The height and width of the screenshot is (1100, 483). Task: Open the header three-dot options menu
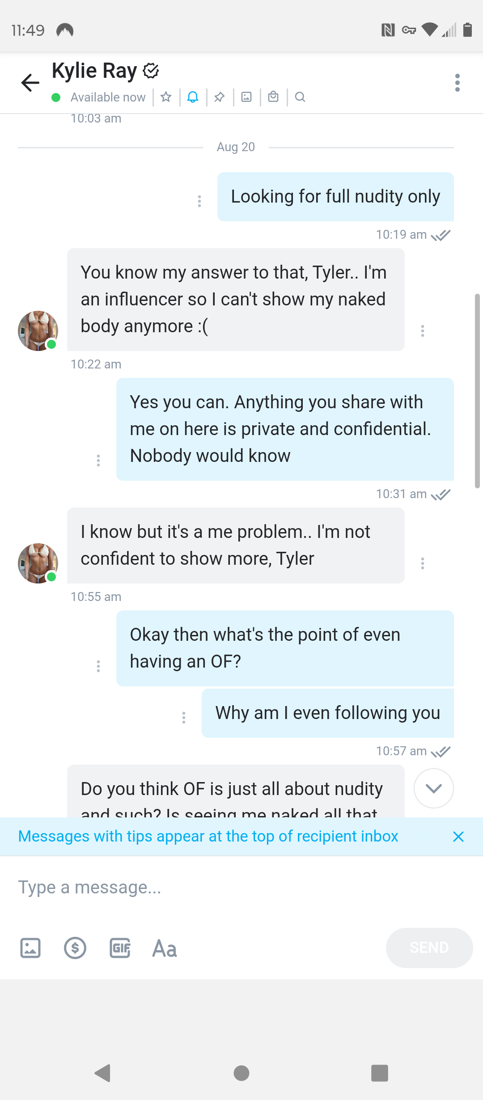click(x=457, y=83)
